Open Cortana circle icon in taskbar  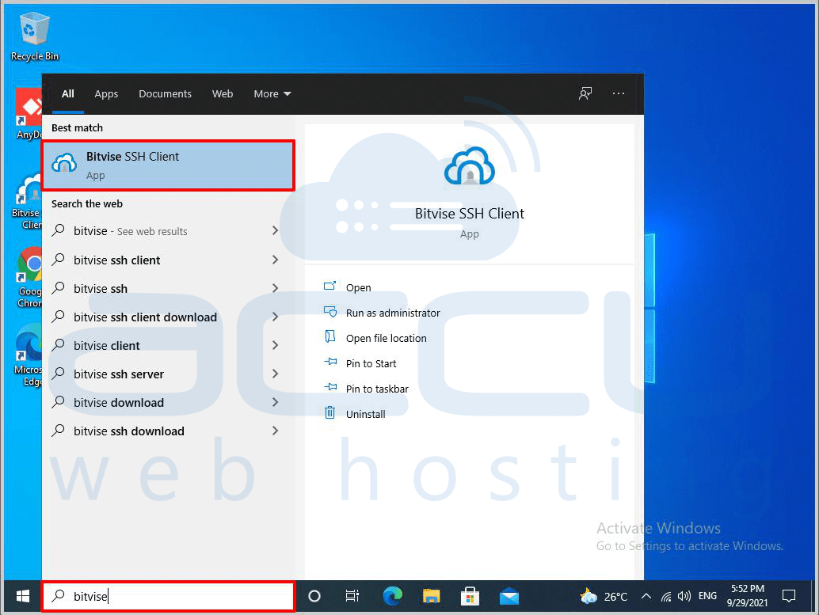click(x=314, y=596)
